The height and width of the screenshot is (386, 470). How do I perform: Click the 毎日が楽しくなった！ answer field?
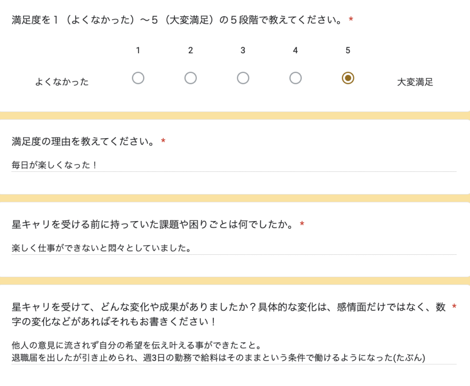click(234, 165)
